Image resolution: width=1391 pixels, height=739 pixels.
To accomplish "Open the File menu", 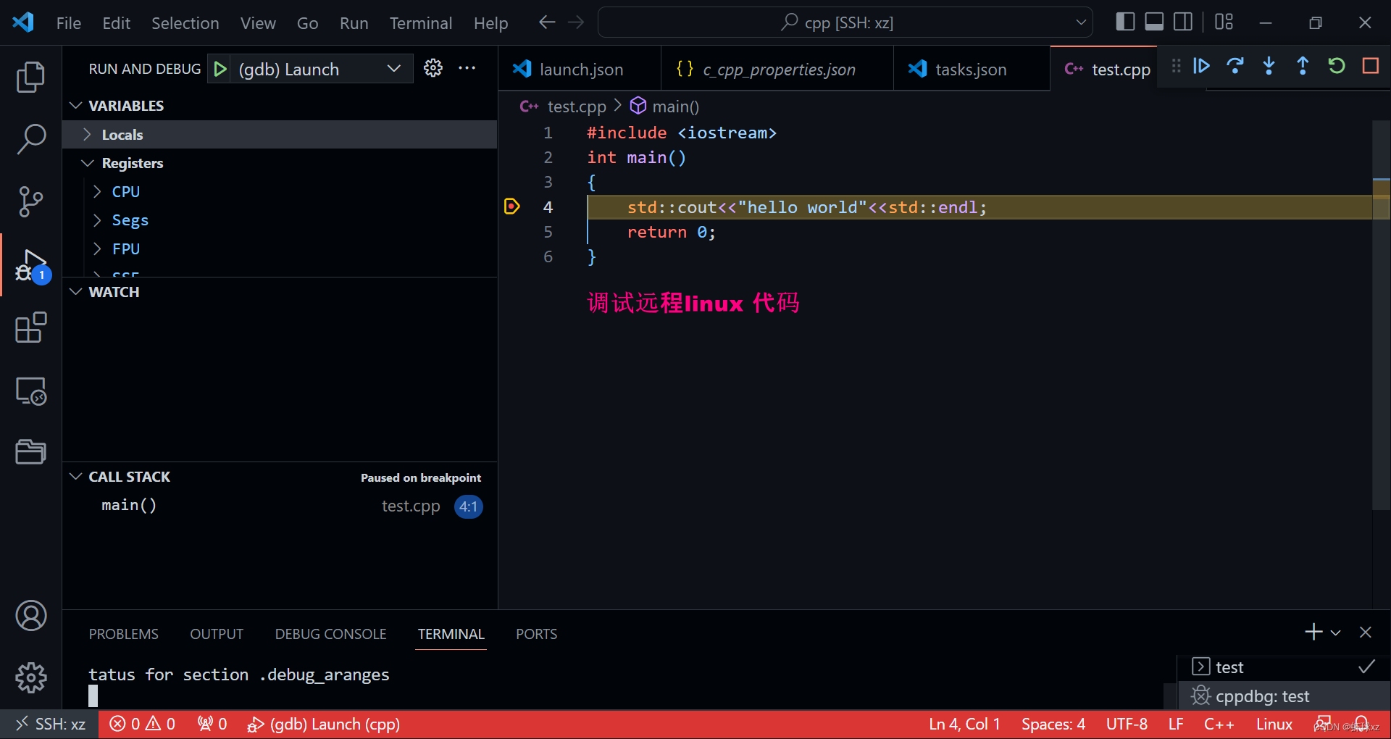I will click(x=69, y=23).
